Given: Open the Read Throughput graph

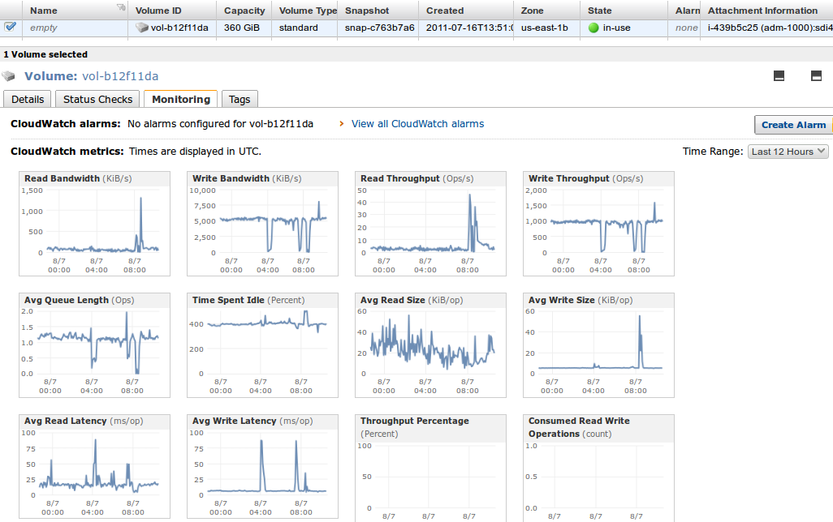Looking at the screenshot, I should 430,224.
